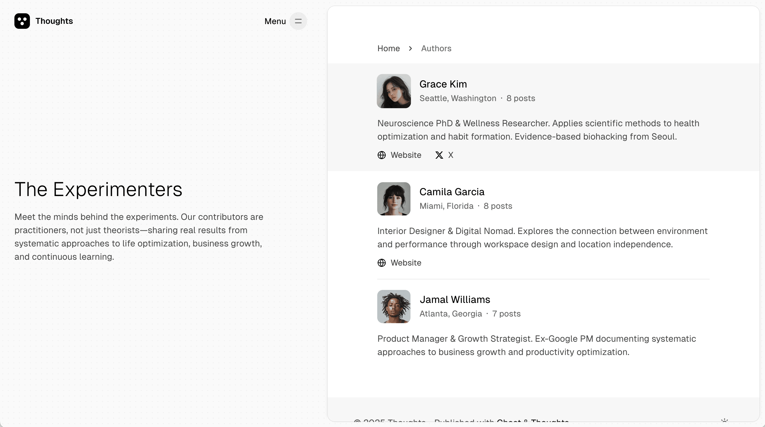Open Grace Kim's X (Twitter) icon

tap(439, 155)
